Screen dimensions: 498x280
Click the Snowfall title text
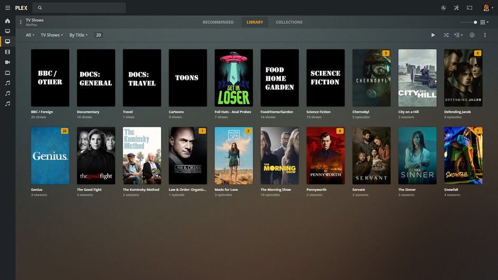point(451,190)
